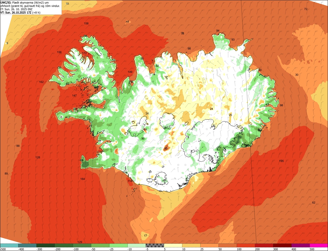Click the purple 400 to 500 legend swatch
The height and width of the screenshot is (251, 328).
tap(300, 245)
